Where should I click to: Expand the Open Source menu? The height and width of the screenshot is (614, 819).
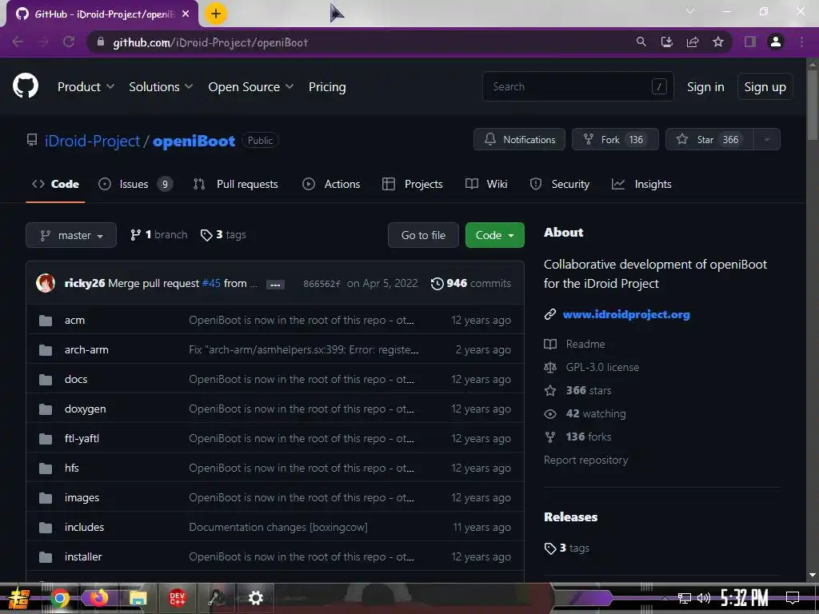[x=250, y=86]
